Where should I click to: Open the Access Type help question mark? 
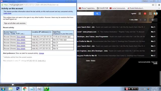pos(15,32)
